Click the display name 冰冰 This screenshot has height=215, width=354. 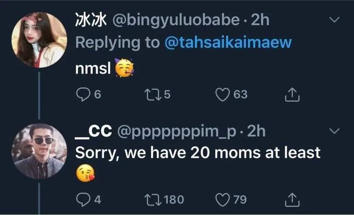click(x=91, y=20)
